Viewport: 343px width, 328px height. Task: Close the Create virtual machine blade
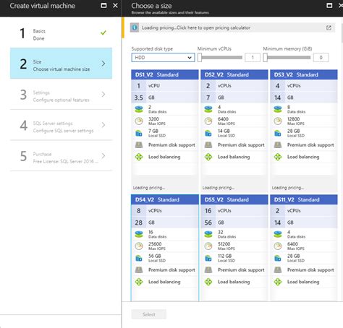tap(115, 5)
